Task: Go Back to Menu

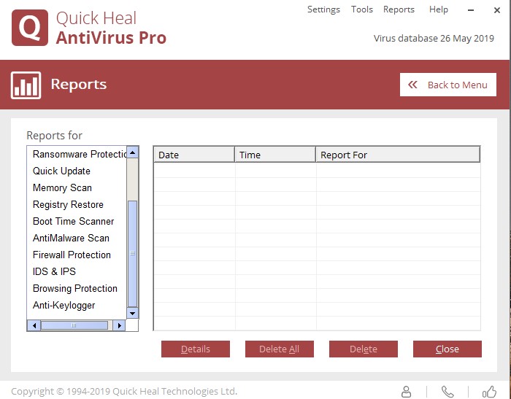Action: 448,85
